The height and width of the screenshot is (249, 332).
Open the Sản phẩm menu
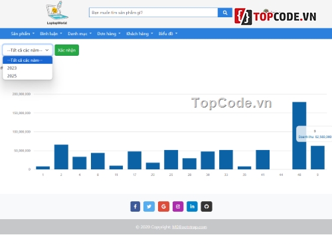pyautogui.click(x=23, y=34)
